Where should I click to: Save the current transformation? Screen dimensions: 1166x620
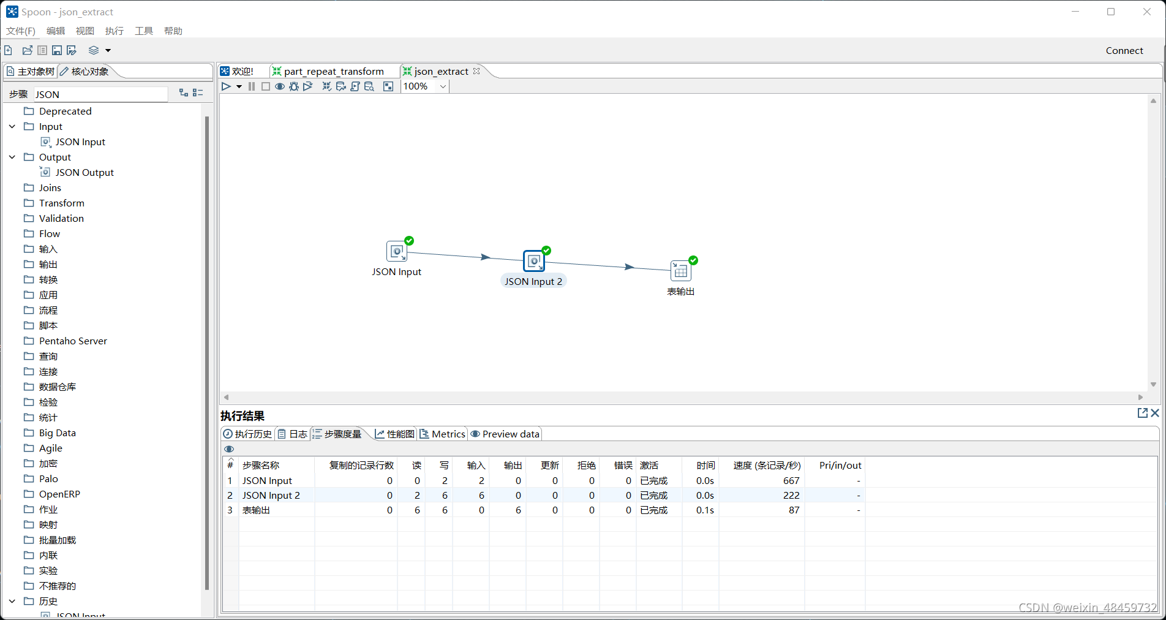57,50
